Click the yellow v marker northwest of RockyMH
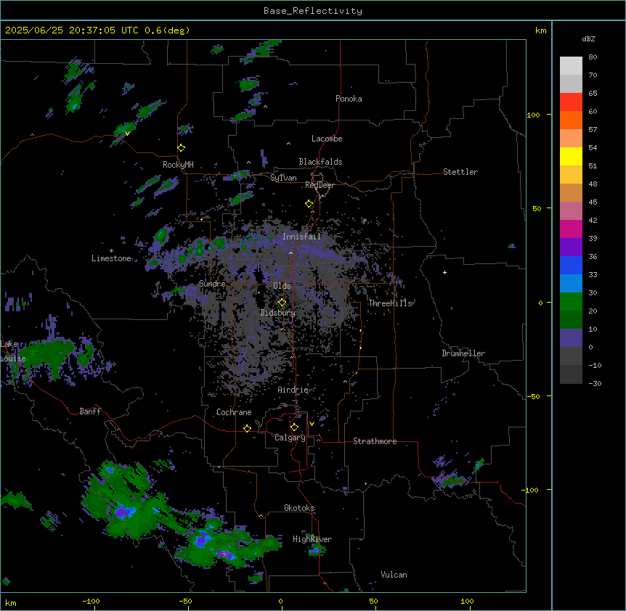 [127, 134]
